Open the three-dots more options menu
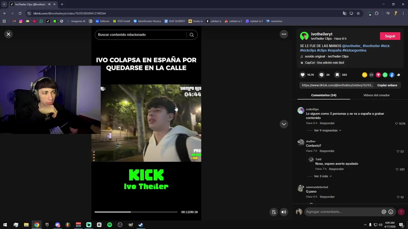This screenshot has height=229, width=408. 284,34
